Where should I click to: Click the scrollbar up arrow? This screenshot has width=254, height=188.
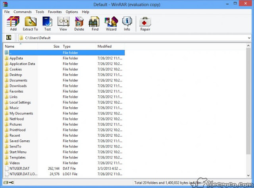(248, 46)
